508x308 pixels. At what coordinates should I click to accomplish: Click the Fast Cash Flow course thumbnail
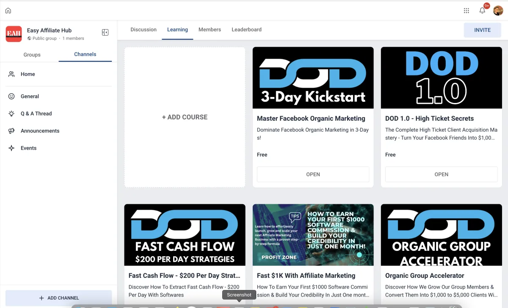[x=185, y=235]
